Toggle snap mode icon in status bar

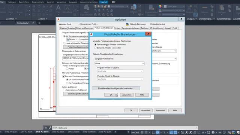146,132
